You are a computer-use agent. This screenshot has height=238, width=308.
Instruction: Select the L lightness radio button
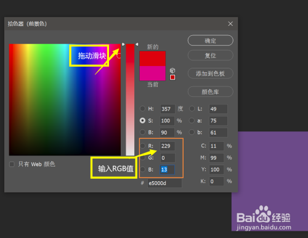[x=192, y=109]
